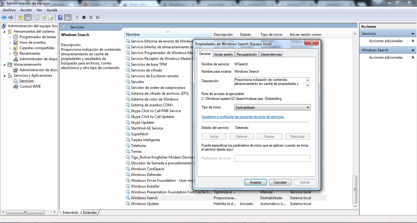Switch to Recuperación tab
The width and height of the screenshot is (417, 223).
click(247, 54)
